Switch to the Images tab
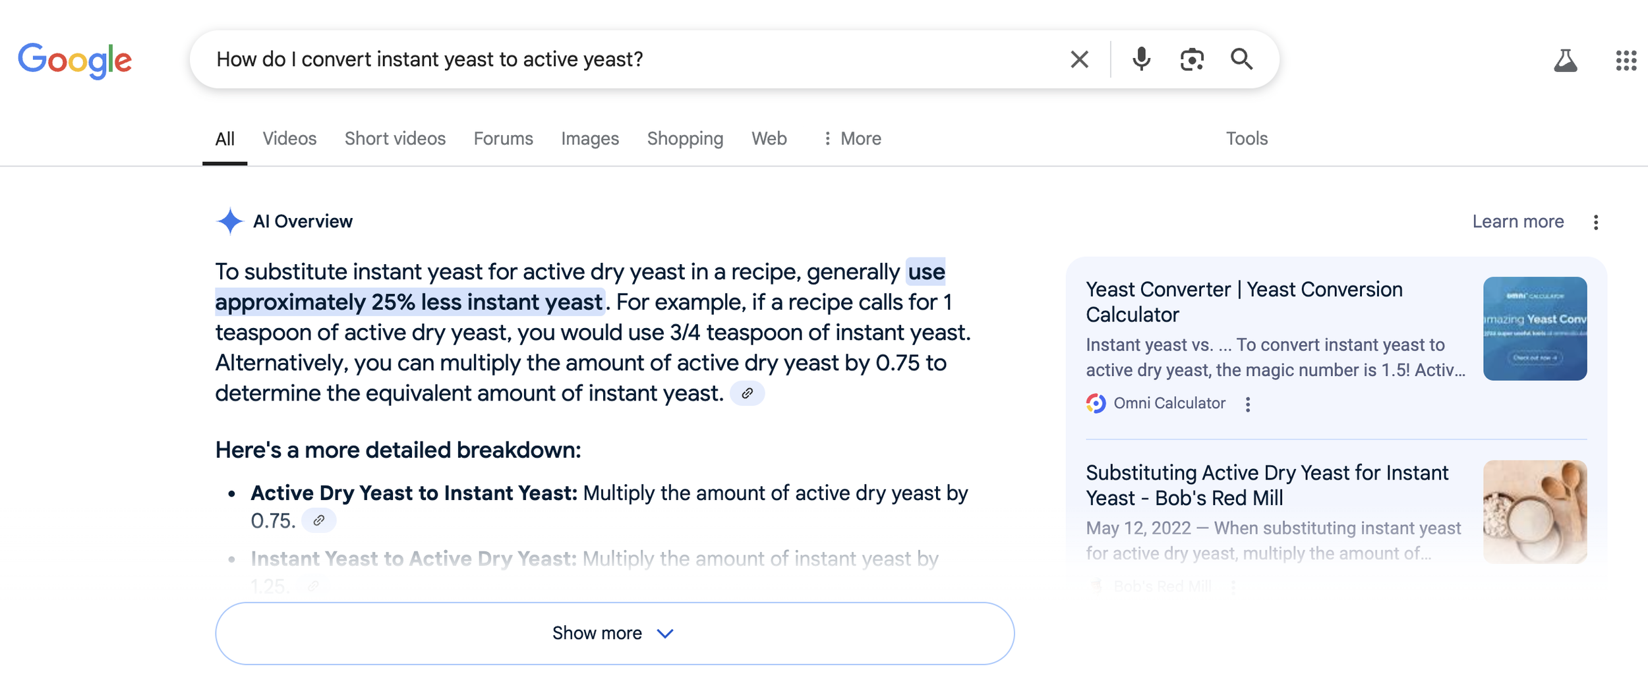The width and height of the screenshot is (1648, 689). [x=589, y=139]
